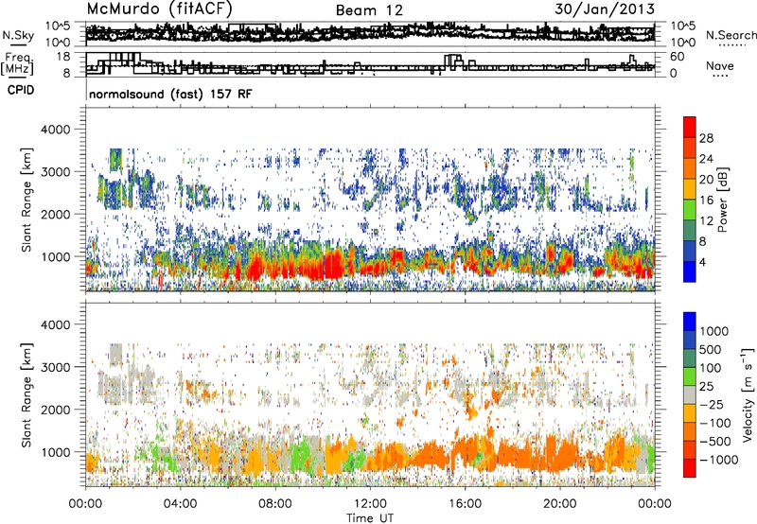Click the 4000 tick of power panel

(55, 130)
